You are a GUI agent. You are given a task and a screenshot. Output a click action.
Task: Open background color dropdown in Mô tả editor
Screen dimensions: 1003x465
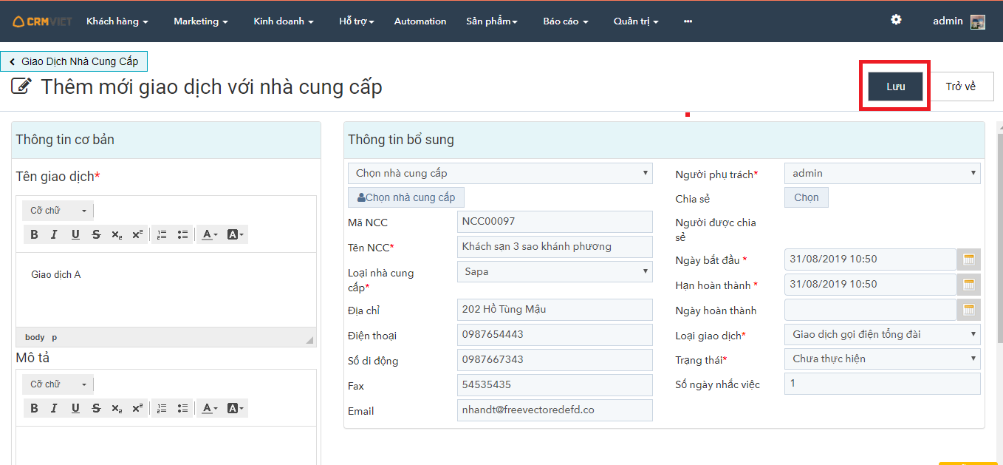point(235,408)
